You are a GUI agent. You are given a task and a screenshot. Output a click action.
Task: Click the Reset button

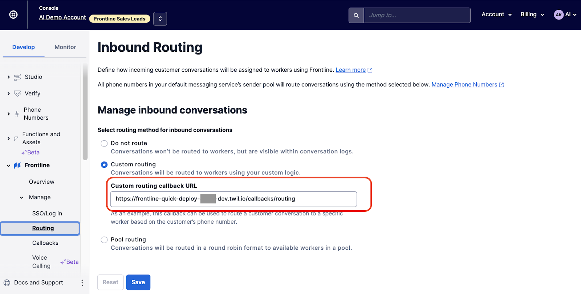[110, 282]
